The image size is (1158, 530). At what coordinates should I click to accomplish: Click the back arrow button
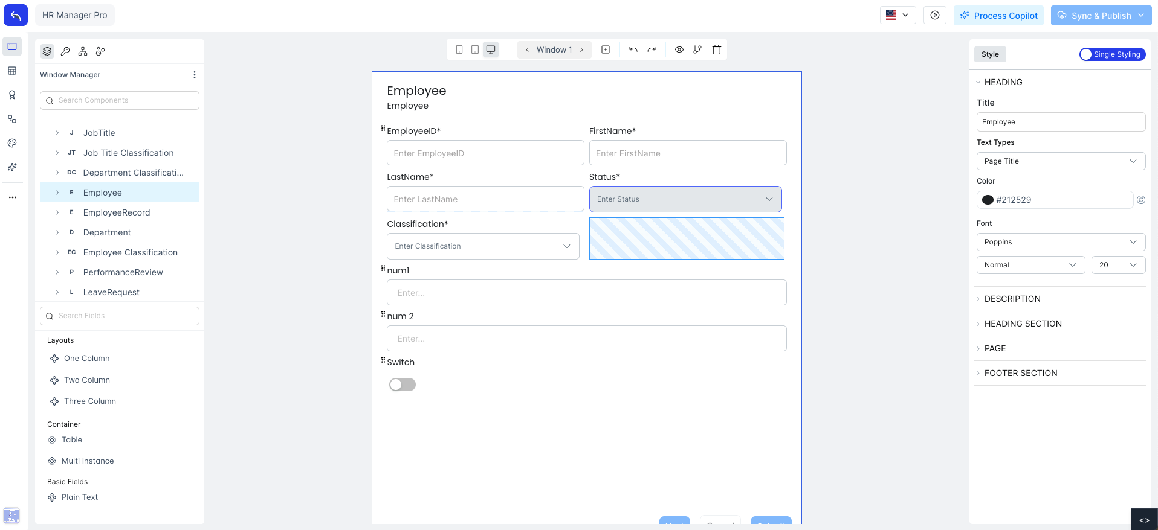point(16,15)
